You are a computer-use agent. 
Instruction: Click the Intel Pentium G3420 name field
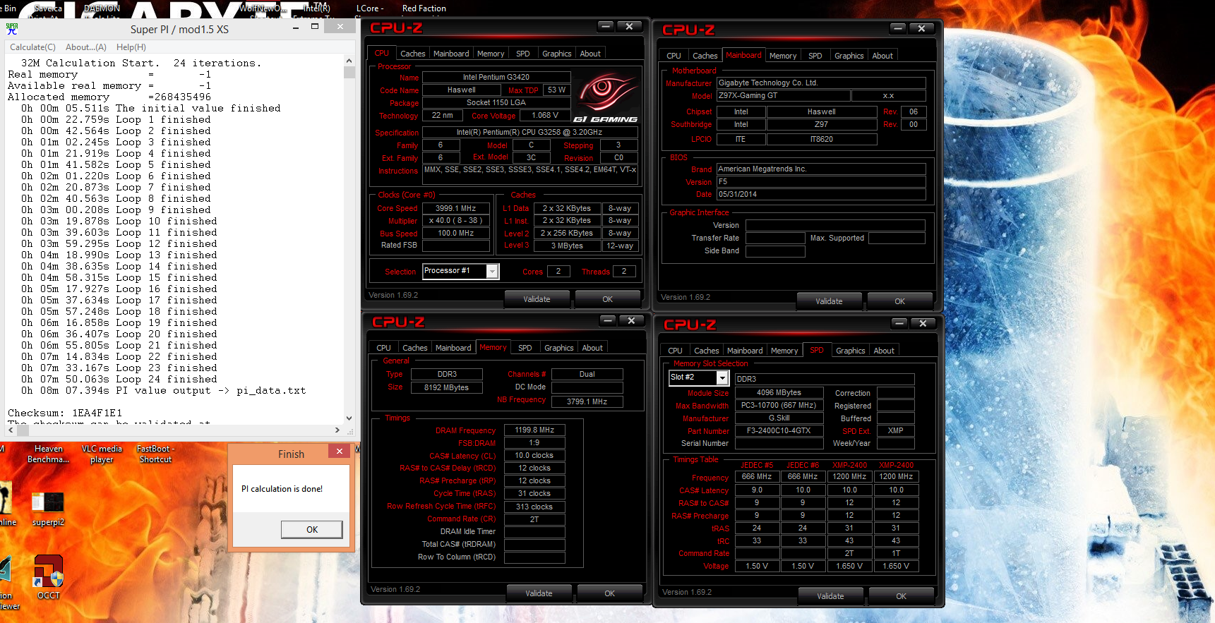pos(496,78)
